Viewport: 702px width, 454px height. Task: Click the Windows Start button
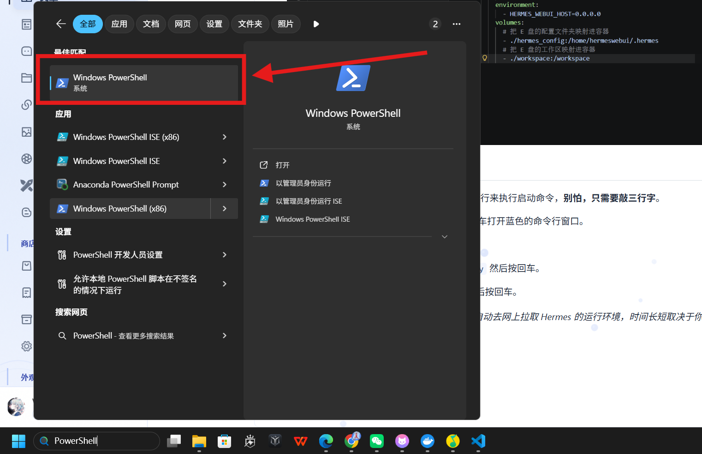pos(18,441)
